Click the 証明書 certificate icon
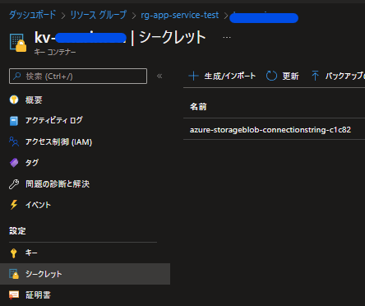Screen dimensions: 365x306 click(14, 295)
